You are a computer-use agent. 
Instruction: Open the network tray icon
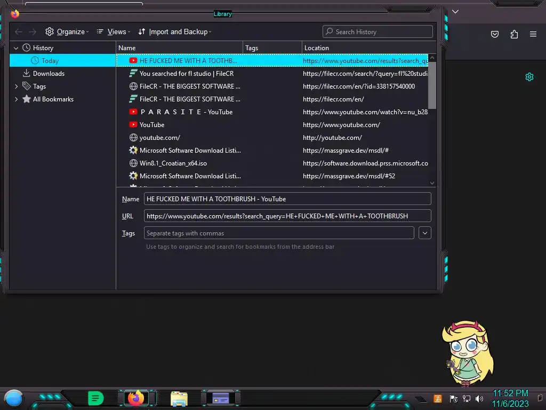tap(466, 399)
